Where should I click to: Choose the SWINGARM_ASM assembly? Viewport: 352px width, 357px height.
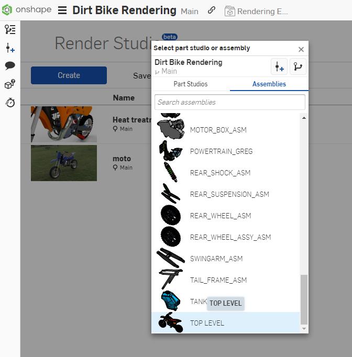216,259
